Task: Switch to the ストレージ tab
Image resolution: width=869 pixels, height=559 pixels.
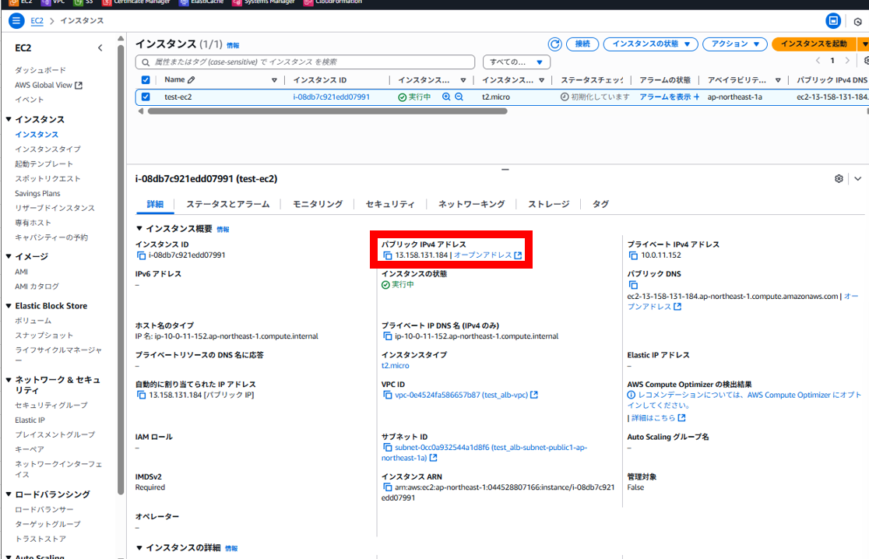Action: coord(548,204)
